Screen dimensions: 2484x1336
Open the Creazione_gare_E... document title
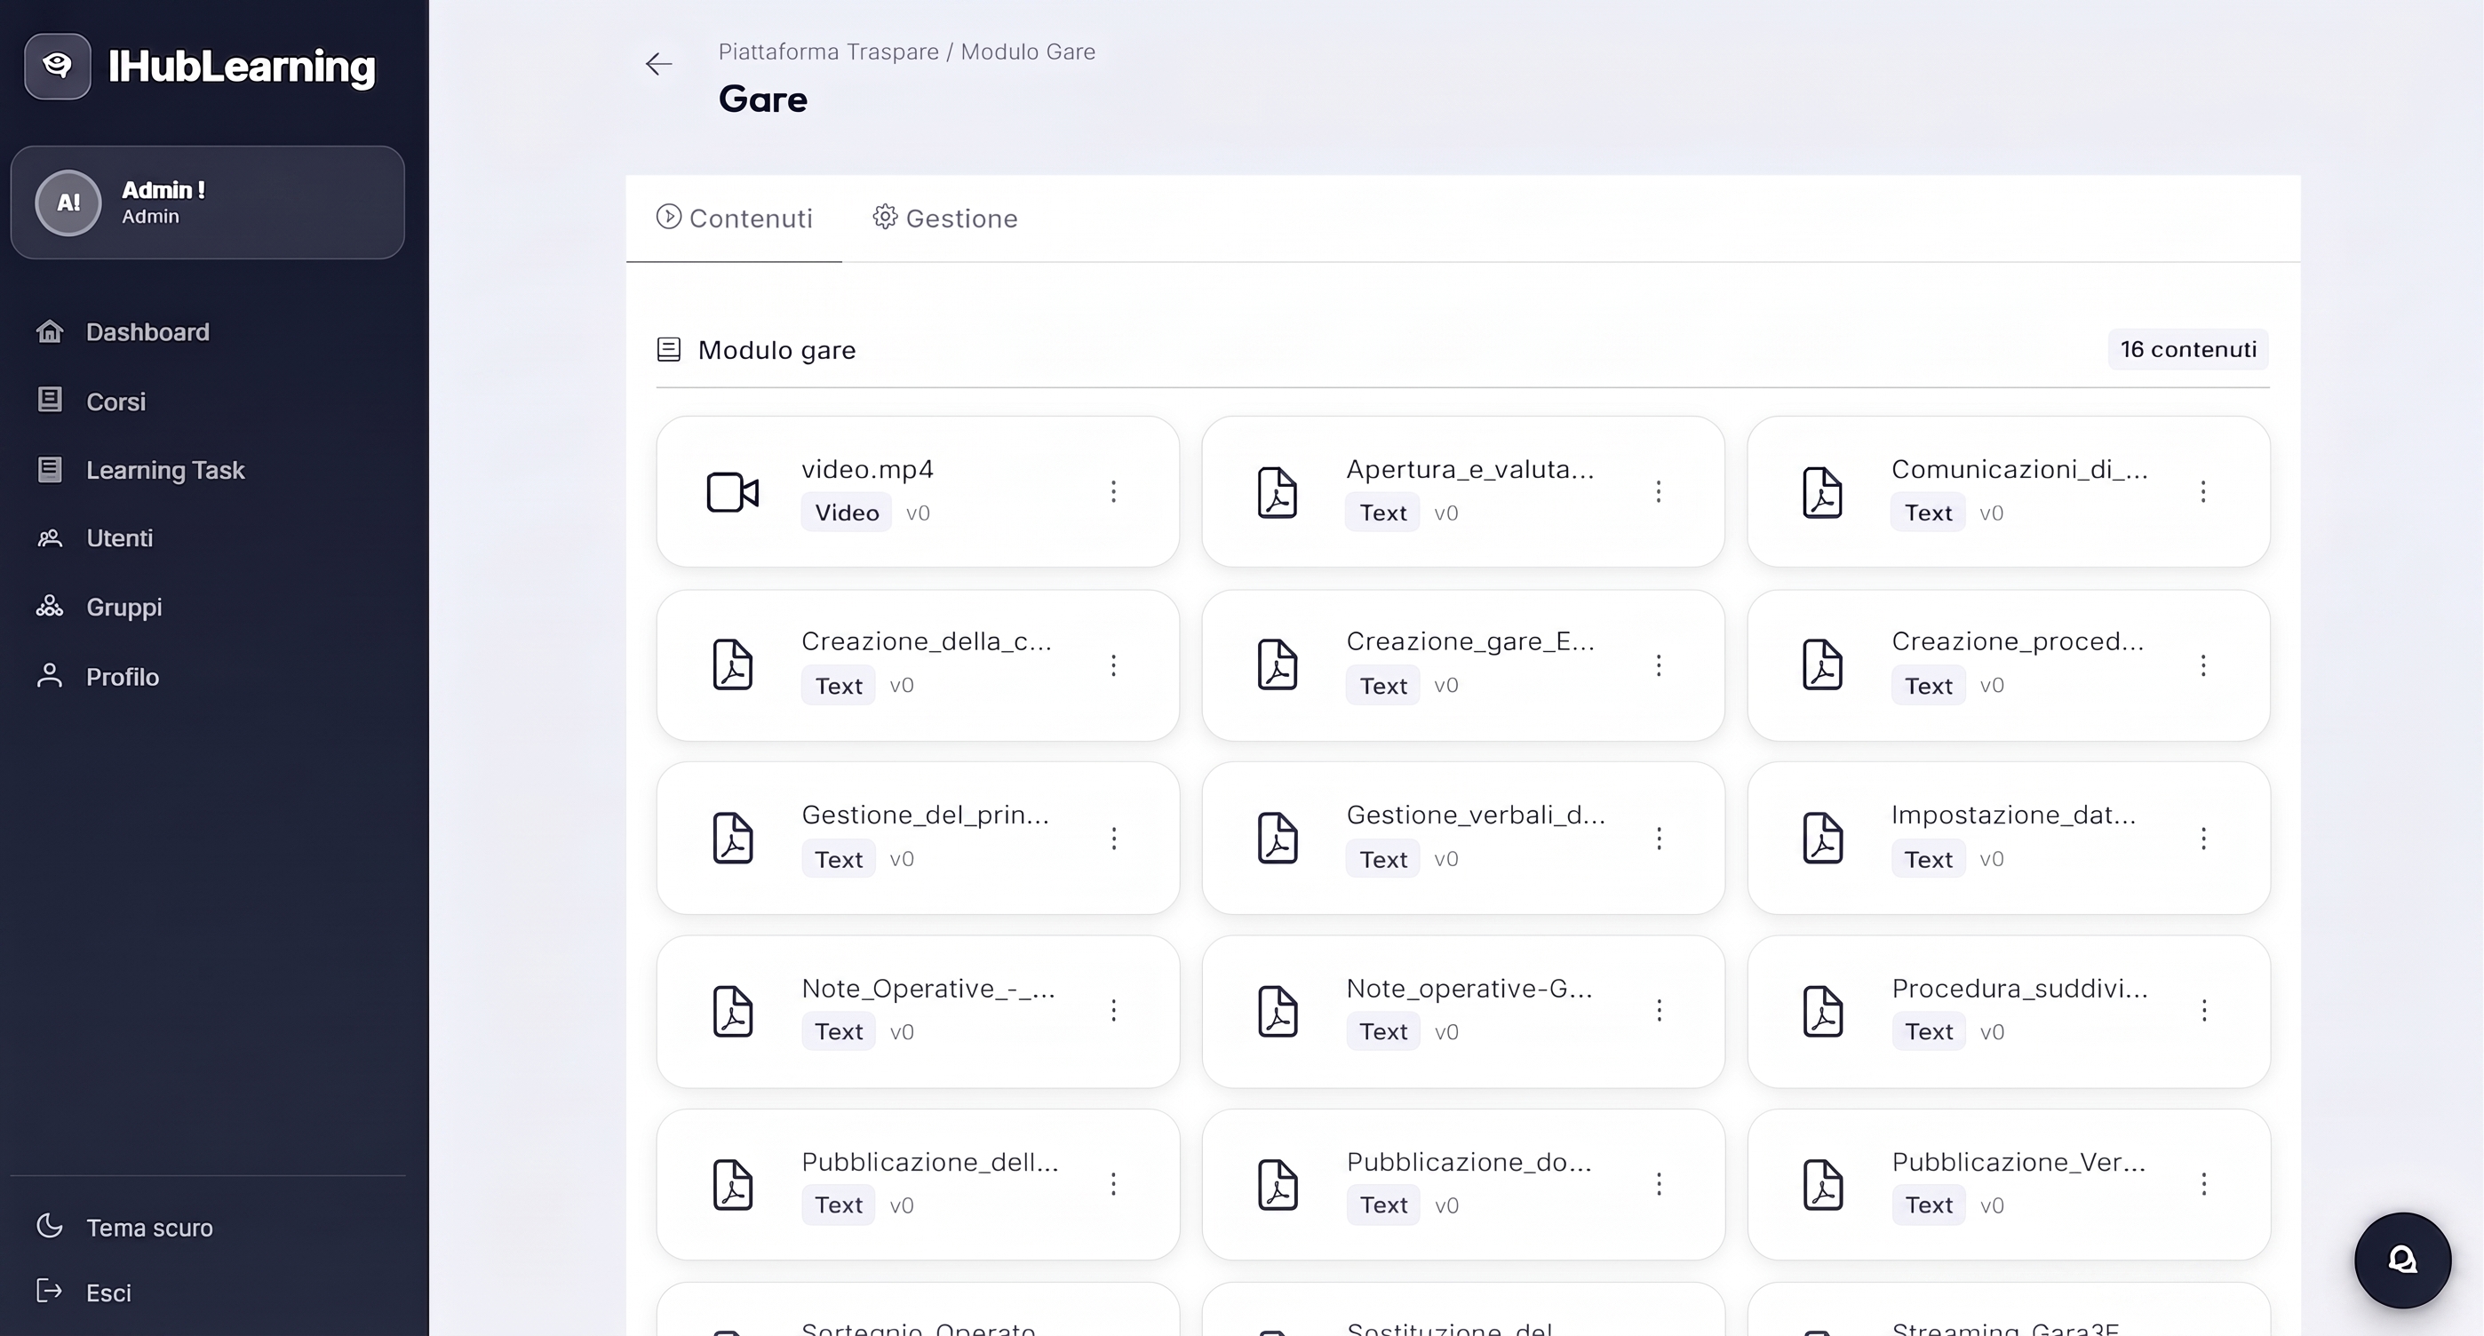click(x=1469, y=642)
